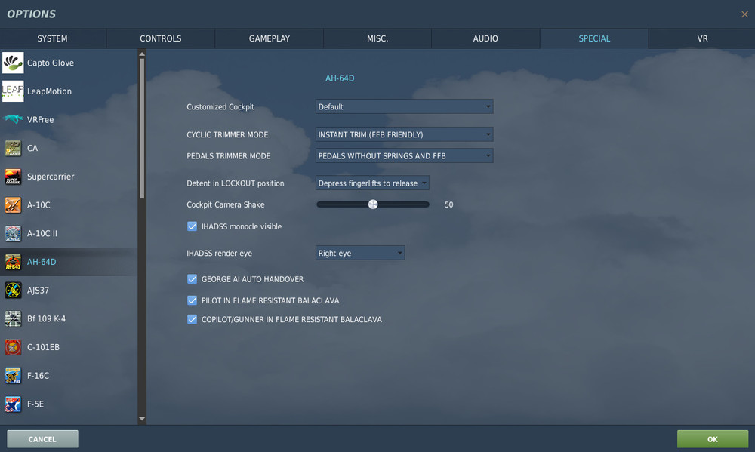Open Detent in LOCKOUT position dropdown
The image size is (755, 452).
coord(372,183)
